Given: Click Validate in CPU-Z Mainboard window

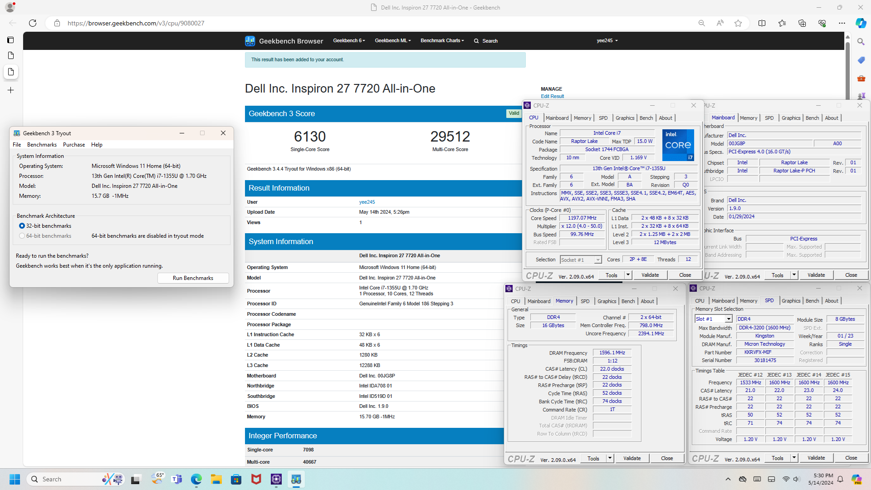Looking at the screenshot, I should pos(816,275).
